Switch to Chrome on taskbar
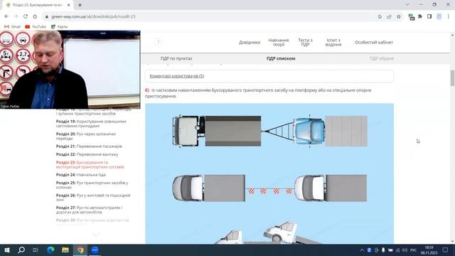The width and height of the screenshot is (455, 256). [x=80, y=250]
